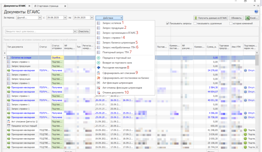Screen dimensions: 262x152
Task: Click blue info icon in 24 279,60 row
Action: pos(245,70)
